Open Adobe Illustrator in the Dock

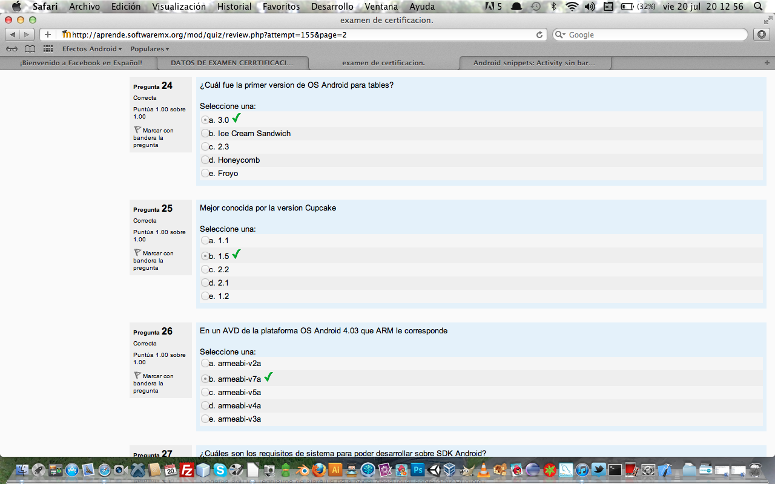pyautogui.click(x=335, y=469)
